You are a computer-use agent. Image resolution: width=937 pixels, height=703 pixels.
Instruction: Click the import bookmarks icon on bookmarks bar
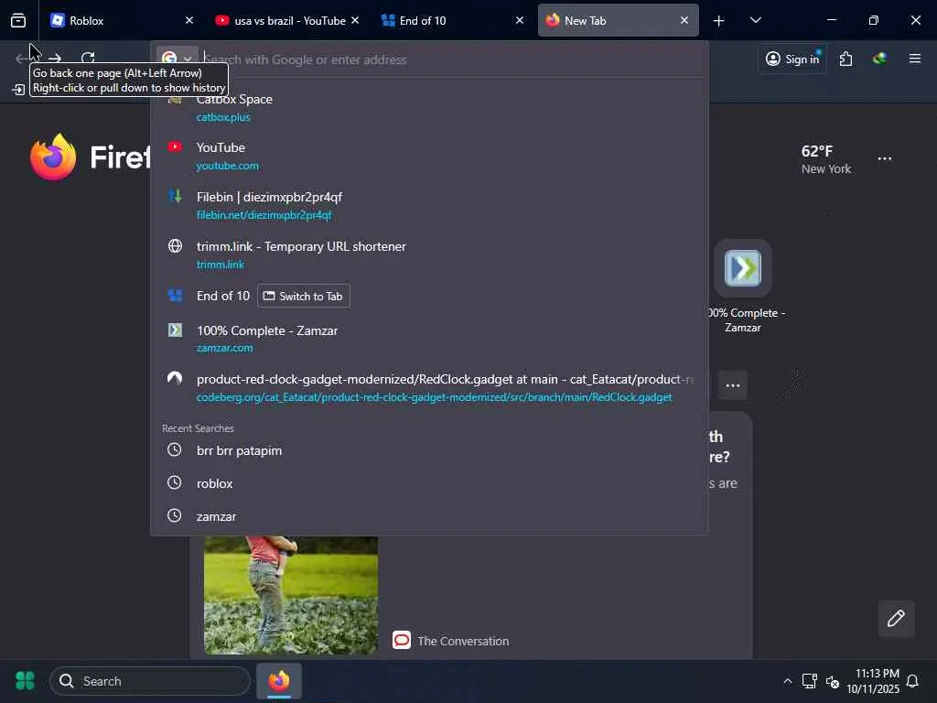coord(18,90)
